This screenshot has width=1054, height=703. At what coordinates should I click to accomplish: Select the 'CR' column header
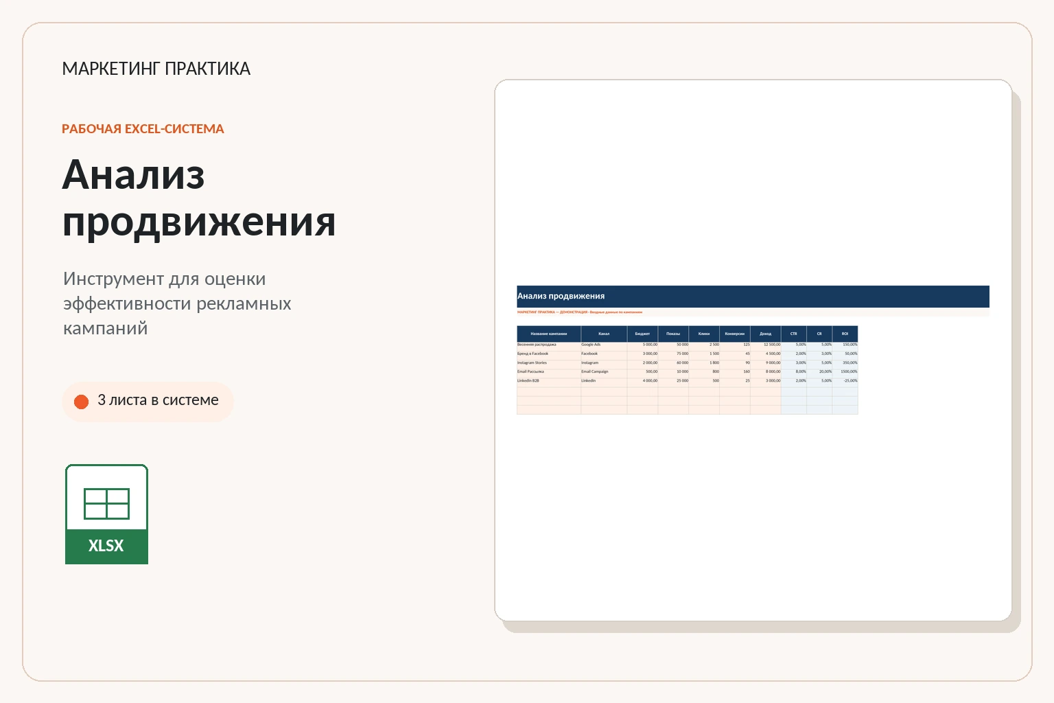819,334
